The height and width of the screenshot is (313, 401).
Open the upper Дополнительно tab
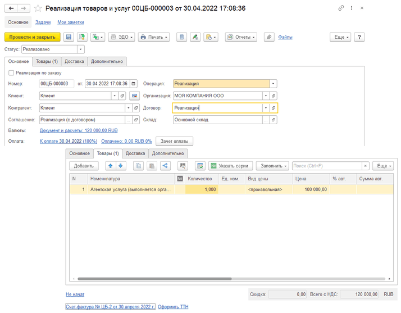pyautogui.click(x=107, y=61)
